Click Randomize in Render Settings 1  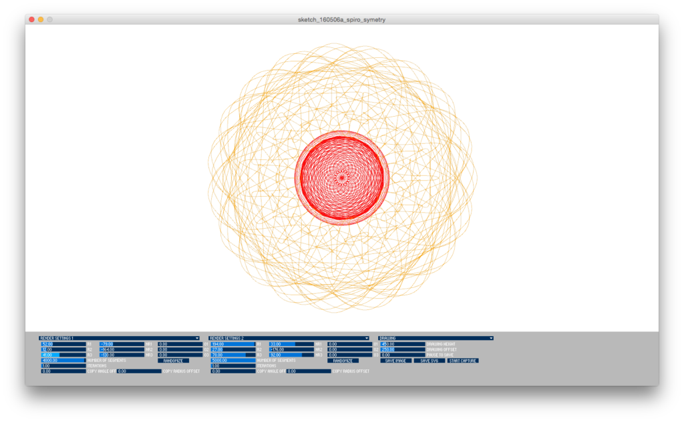coord(173,361)
